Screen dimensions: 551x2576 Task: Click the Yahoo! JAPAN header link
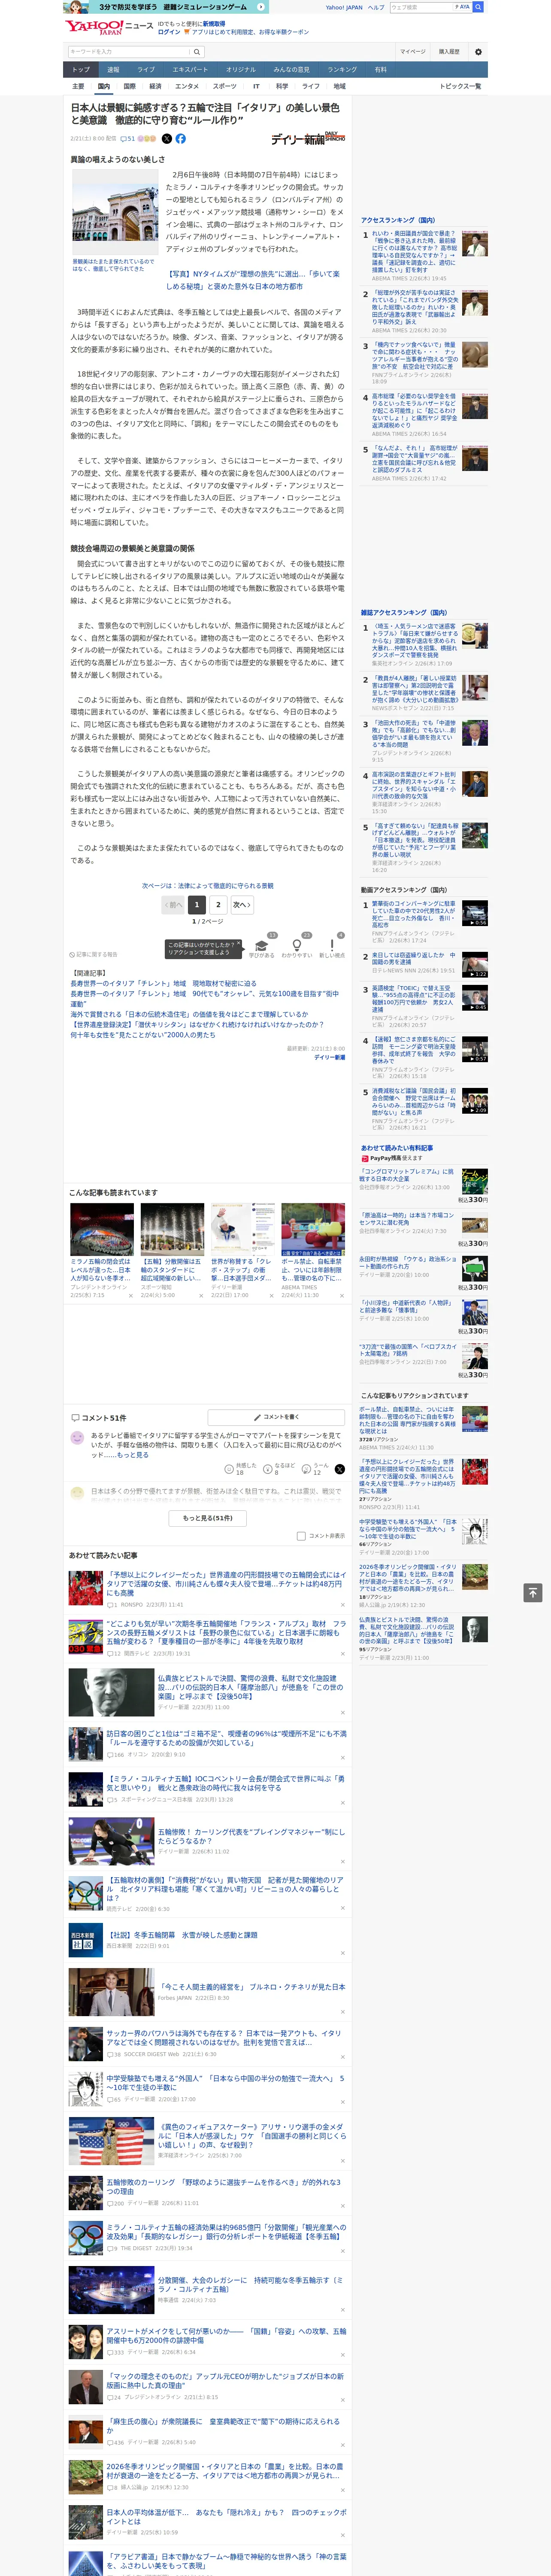pyautogui.click(x=344, y=7)
